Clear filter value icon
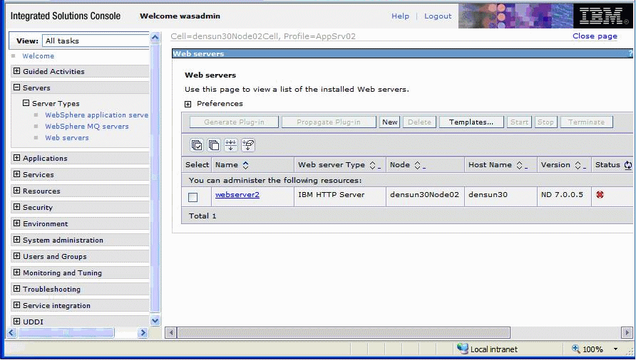Viewport: 636px width, 360px height. point(248,145)
